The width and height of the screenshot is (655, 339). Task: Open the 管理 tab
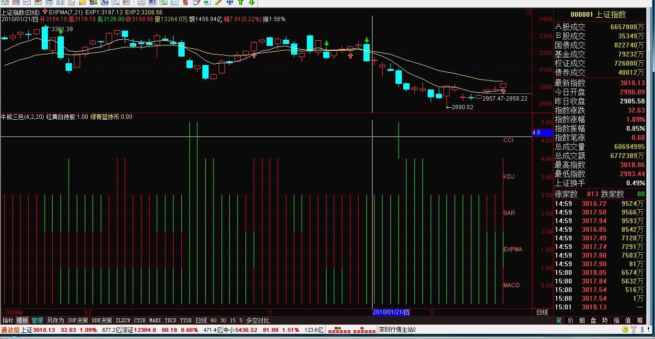[x=37, y=320]
